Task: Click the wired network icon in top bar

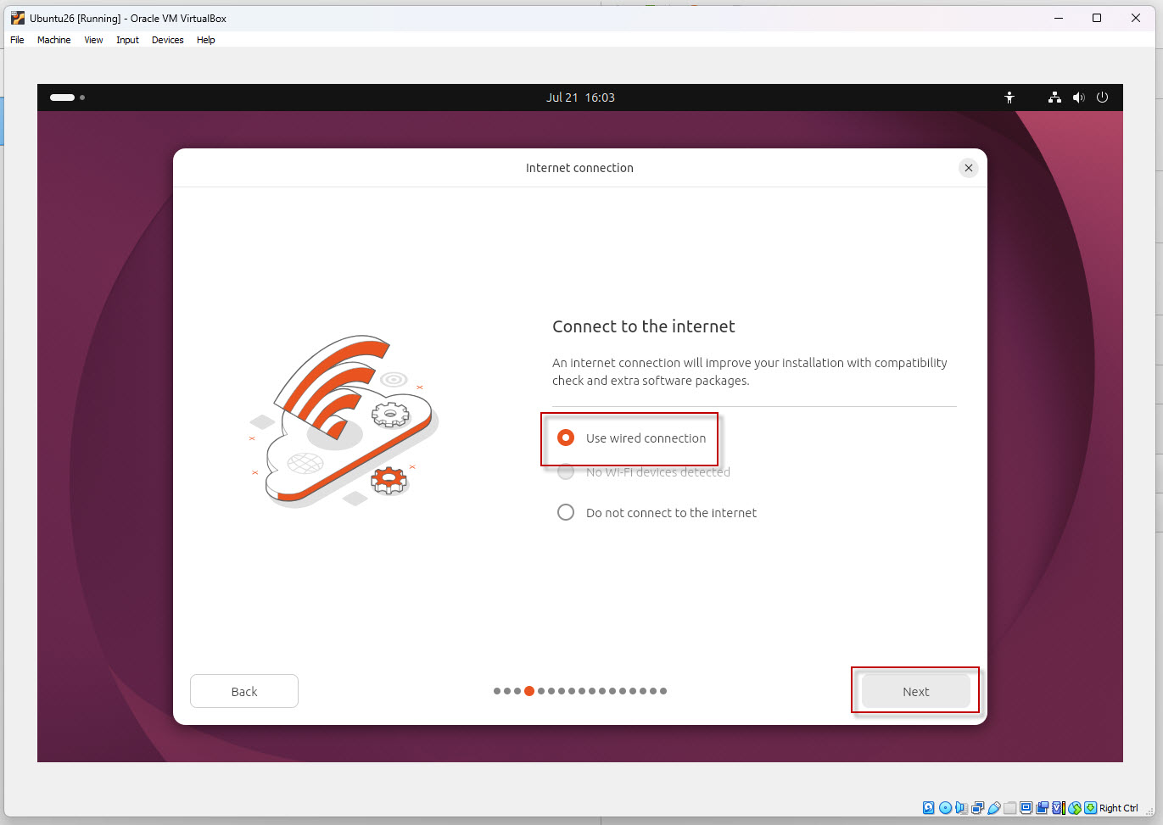Action: (1054, 98)
